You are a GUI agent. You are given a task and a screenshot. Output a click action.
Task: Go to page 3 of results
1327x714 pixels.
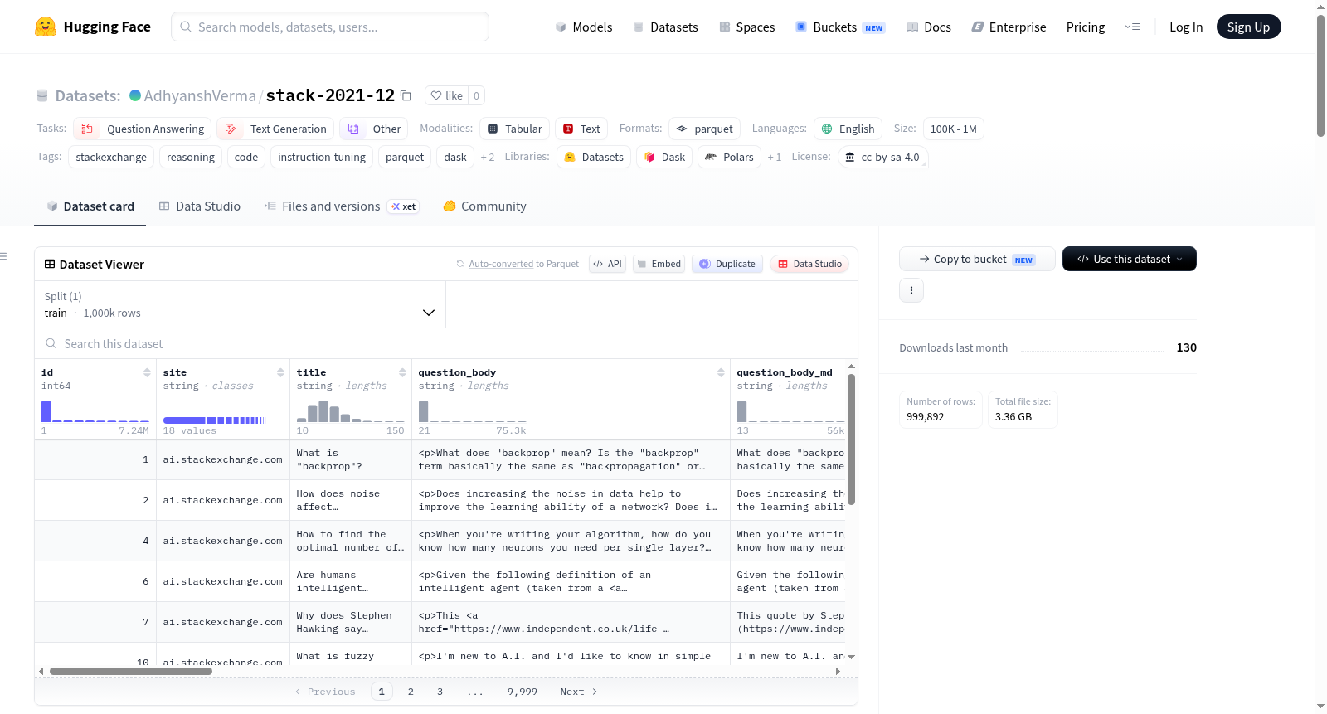coord(440,692)
